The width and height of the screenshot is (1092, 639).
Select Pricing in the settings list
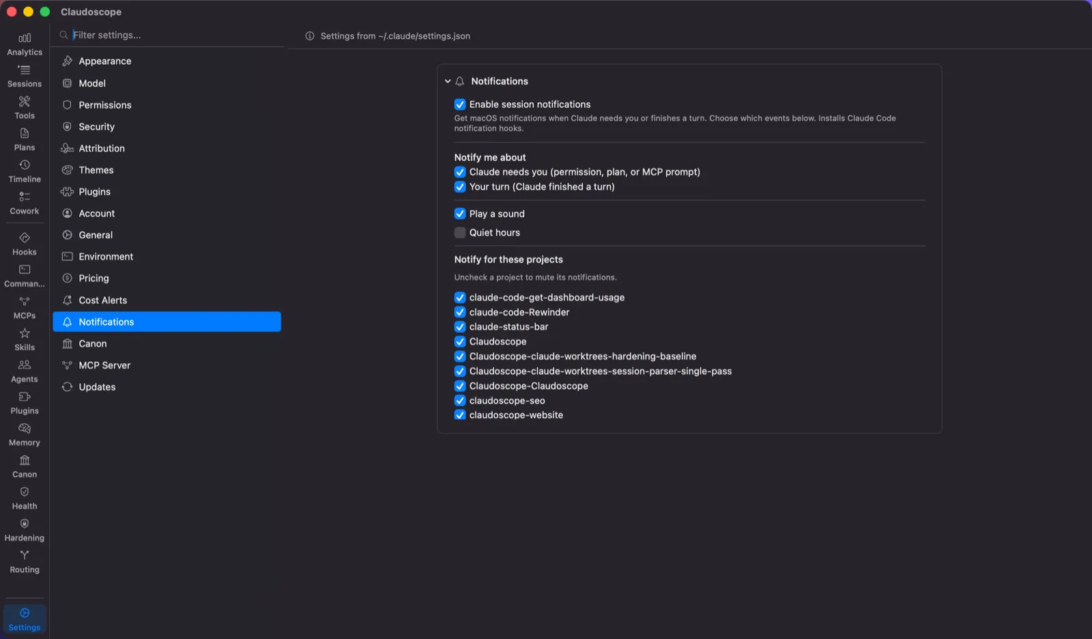(167, 279)
